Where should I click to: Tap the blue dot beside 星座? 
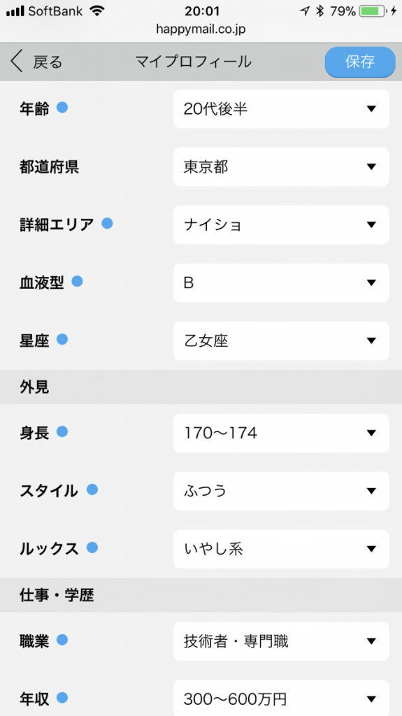coord(62,339)
